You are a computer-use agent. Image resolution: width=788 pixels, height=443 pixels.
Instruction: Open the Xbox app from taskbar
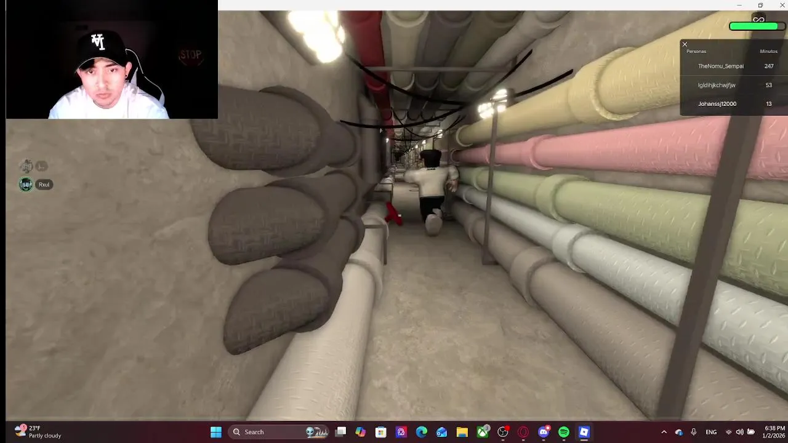click(483, 432)
